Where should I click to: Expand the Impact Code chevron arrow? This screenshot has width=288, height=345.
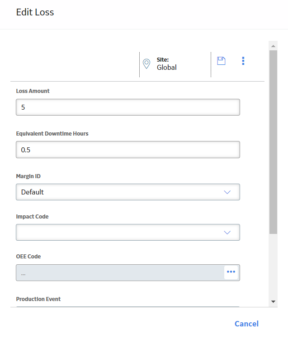pos(227,233)
